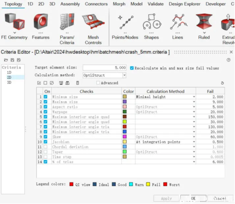Click the Apply button
Screen dimensions: 235x204
click(x=166, y=198)
